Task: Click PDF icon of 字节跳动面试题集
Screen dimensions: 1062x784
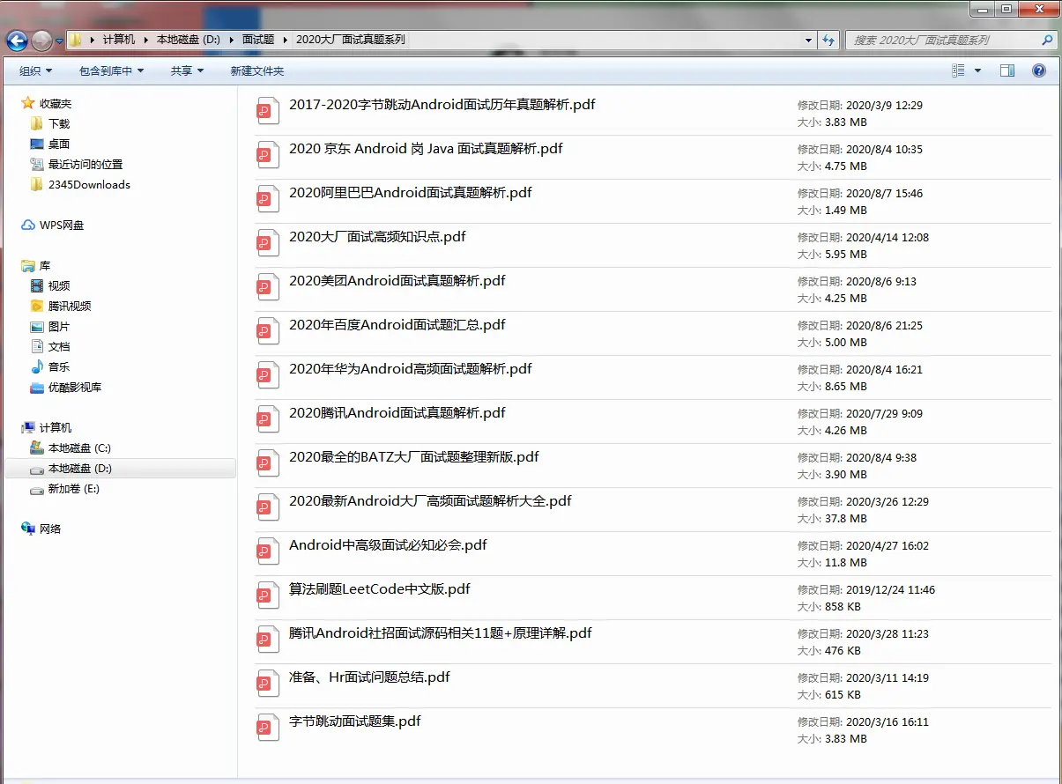Action: pyautogui.click(x=267, y=728)
